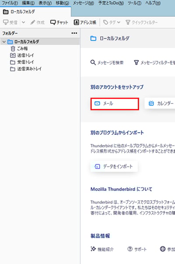Collapse the ローカルフォルダ tree node
Viewport: 175px width, 264px height.
point(4,42)
